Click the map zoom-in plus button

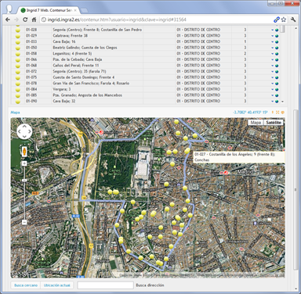24,163
